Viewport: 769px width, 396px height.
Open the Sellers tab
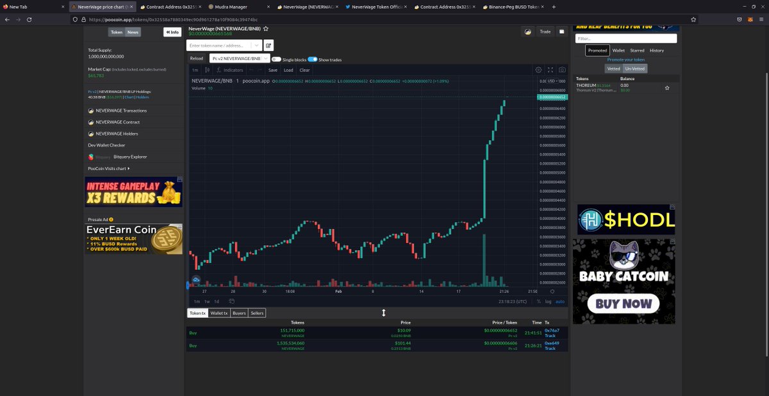pos(257,313)
